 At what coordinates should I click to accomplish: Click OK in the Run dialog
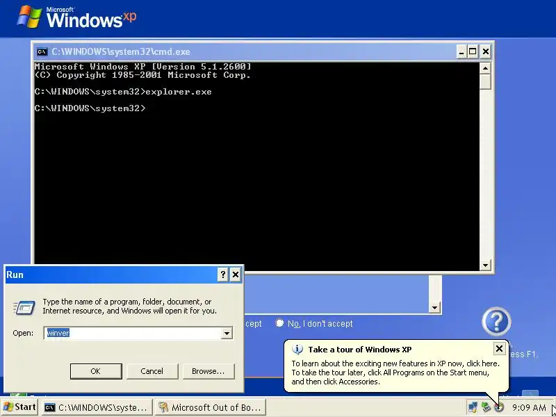pyautogui.click(x=96, y=371)
